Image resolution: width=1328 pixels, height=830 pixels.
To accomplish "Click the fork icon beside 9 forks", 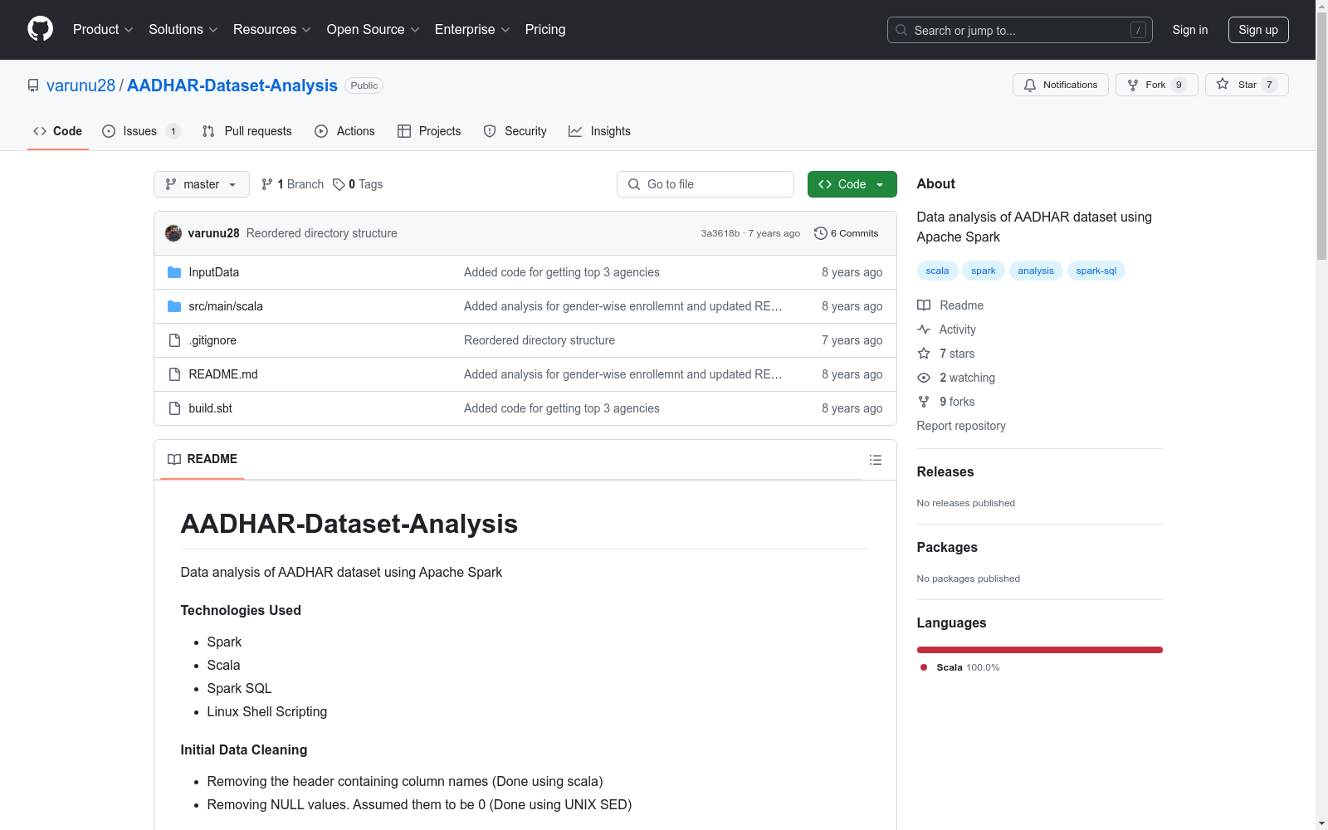I will click(924, 402).
